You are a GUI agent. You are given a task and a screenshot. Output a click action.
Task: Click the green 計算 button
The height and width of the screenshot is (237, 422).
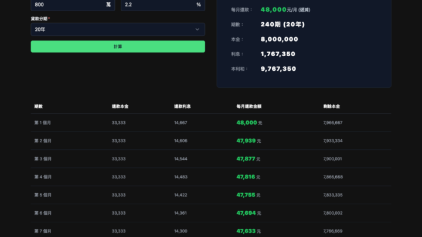click(118, 46)
